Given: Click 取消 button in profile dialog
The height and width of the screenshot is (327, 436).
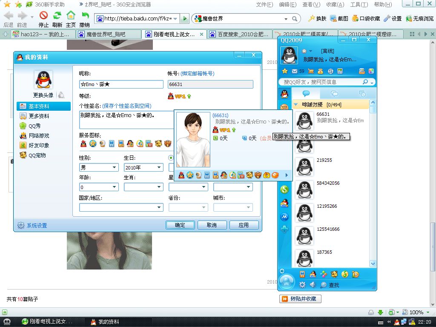Looking at the screenshot, I should tap(212, 225).
